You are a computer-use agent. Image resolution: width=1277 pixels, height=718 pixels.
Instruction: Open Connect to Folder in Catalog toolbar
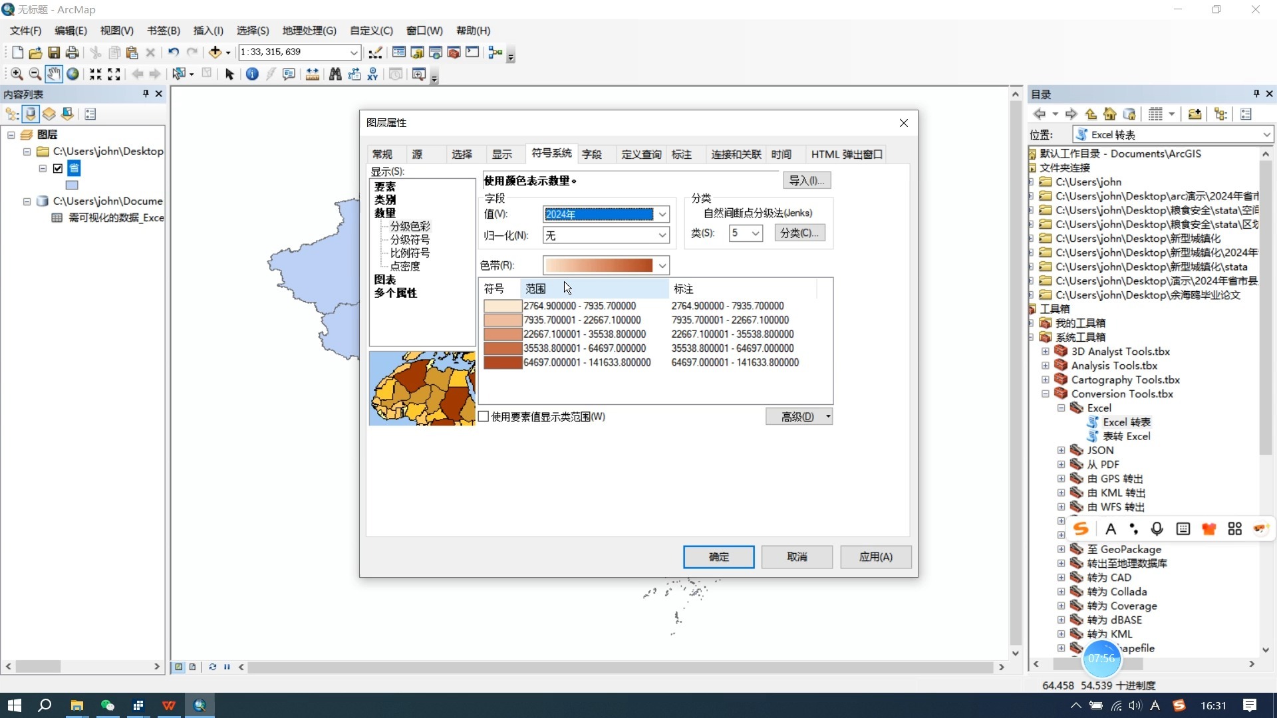point(1195,114)
